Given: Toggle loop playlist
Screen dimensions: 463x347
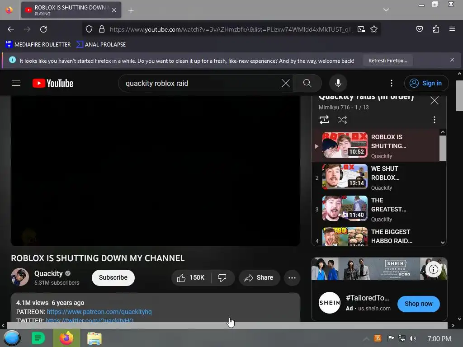Looking at the screenshot, I should (324, 120).
